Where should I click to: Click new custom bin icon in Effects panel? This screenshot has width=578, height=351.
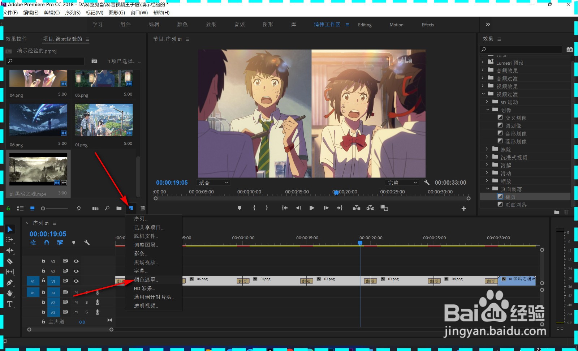click(x=557, y=212)
